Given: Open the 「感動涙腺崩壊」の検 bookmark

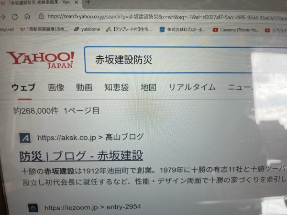Looking at the screenshot, I should pyautogui.click(x=44, y=29).
